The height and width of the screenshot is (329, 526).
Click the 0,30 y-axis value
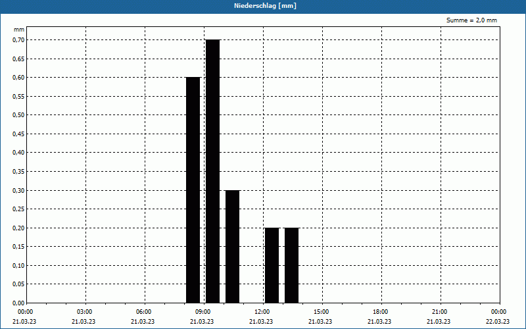(x=18, y=190)
